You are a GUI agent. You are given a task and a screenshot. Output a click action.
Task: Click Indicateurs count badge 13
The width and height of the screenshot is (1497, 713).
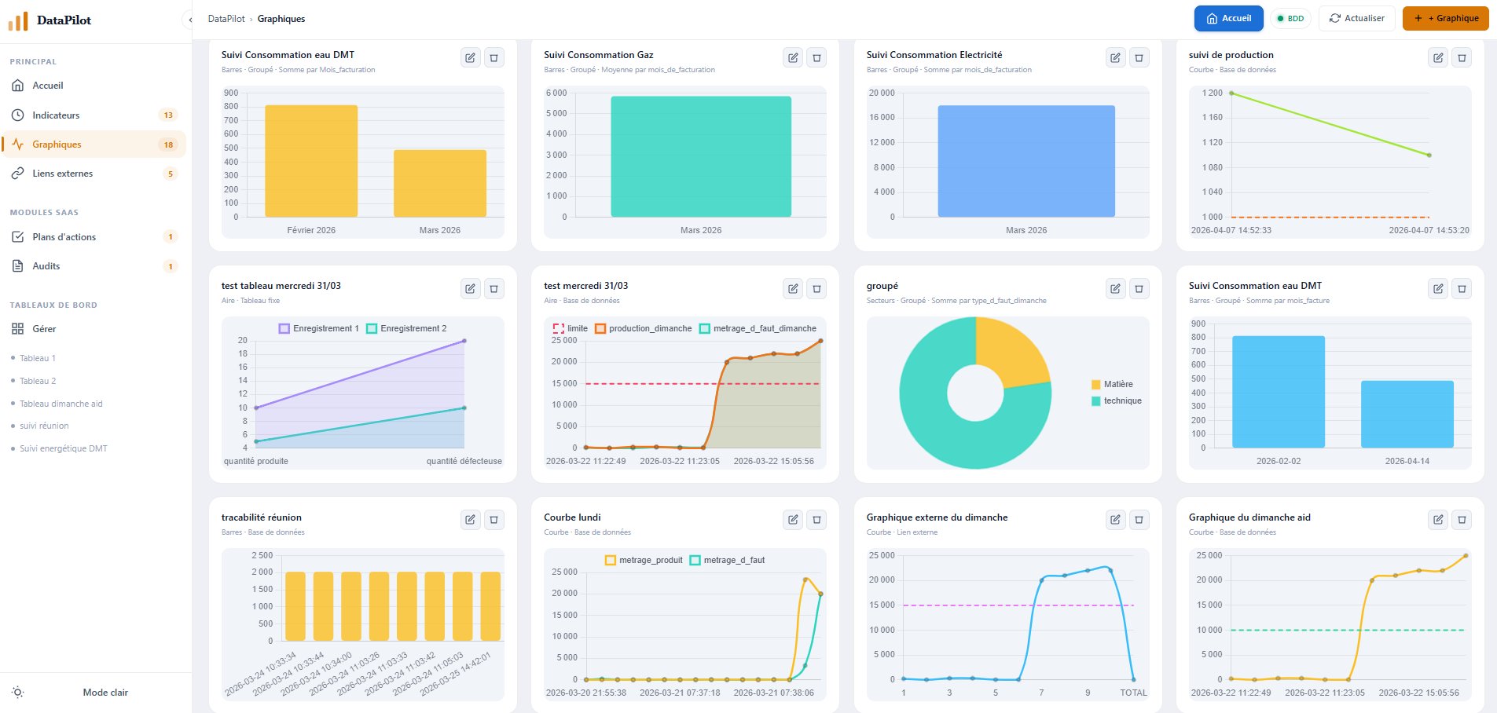[x=168, y=115]
